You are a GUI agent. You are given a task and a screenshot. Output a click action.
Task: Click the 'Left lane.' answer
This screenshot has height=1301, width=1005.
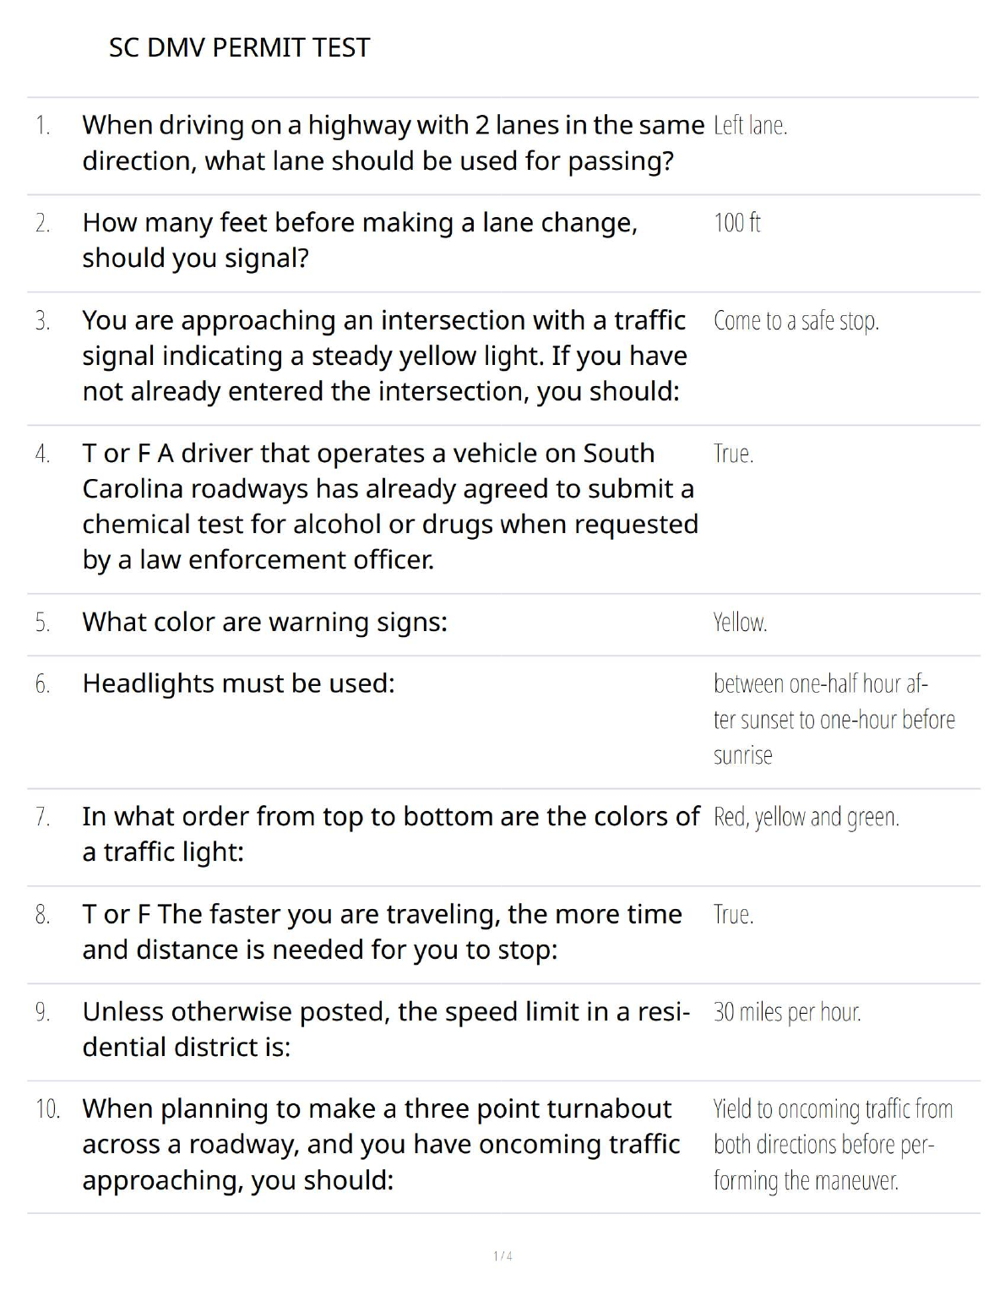[x=750, y=126]
